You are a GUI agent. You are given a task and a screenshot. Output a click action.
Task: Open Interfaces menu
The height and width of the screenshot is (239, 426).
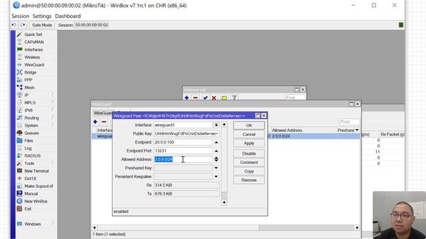coord(33,50)
